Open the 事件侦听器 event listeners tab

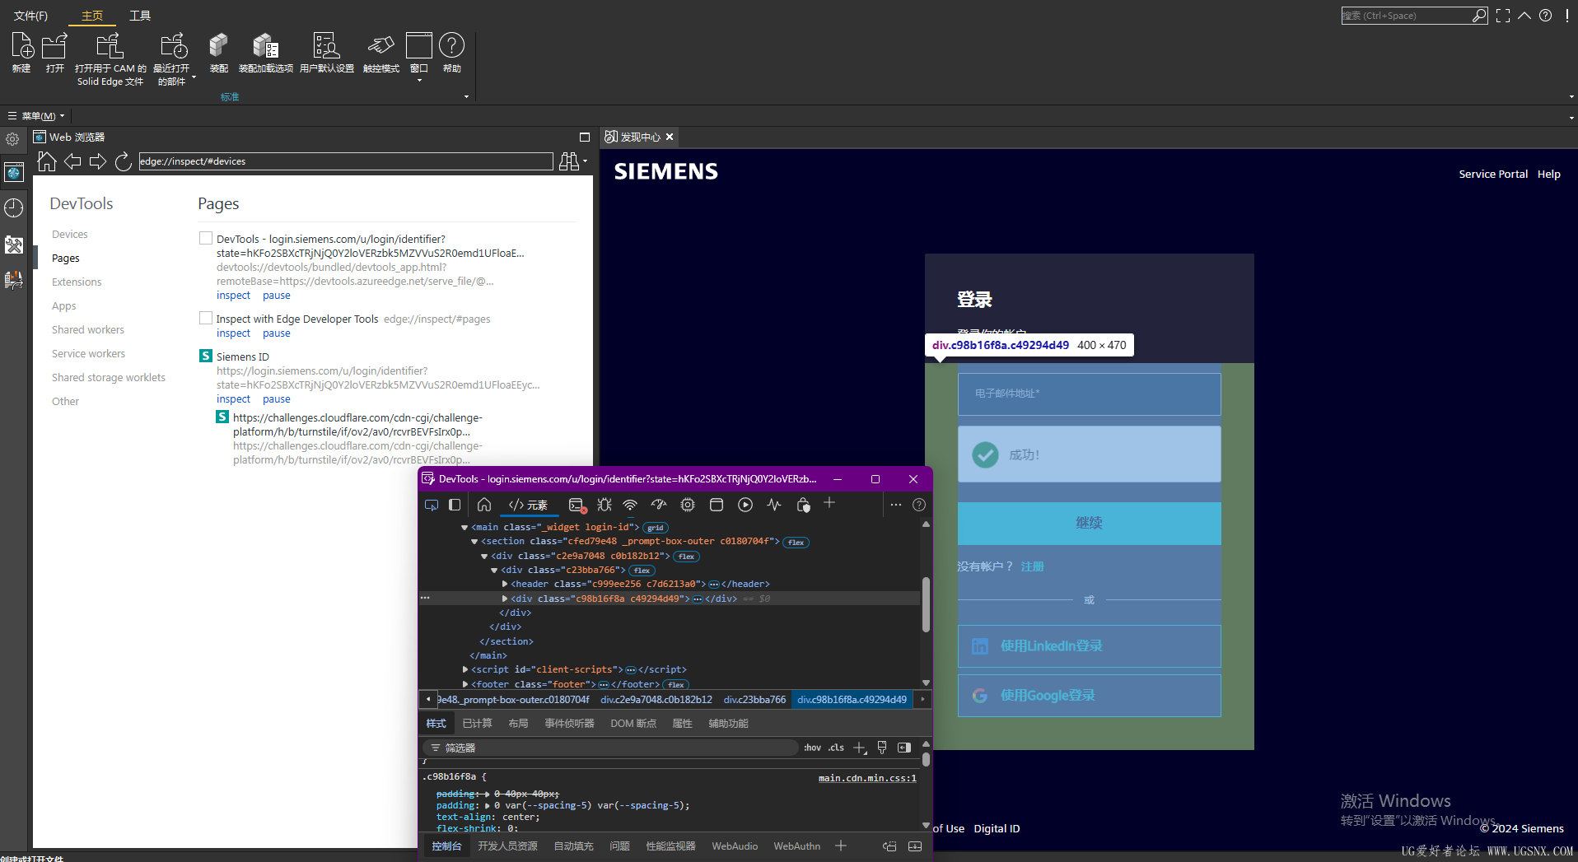[569, 724]
